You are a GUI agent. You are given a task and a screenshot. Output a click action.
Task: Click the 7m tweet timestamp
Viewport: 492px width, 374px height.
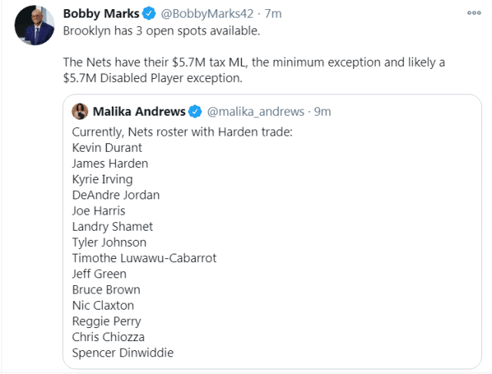pos(273,15)
